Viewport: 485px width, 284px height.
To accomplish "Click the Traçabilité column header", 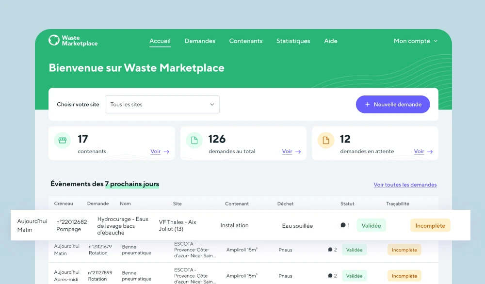I will (x=398, y=204).
